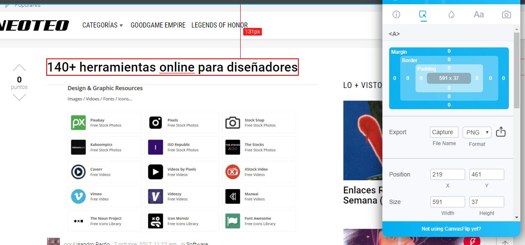Click the Font Awesome green flag icon
Screen dimensions: 525x245
233,221
